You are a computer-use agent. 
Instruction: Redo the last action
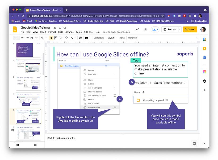[x=27, y=38]
